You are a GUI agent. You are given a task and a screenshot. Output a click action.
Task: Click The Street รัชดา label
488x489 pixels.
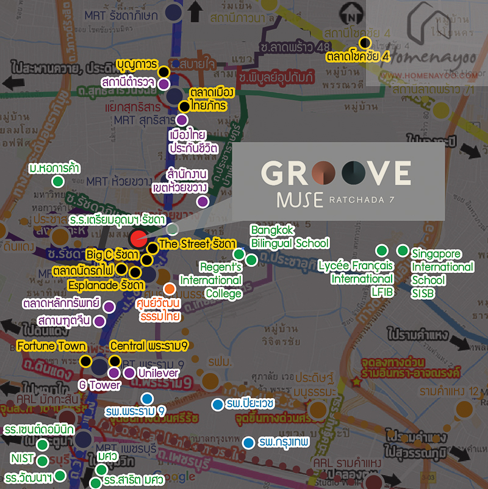point(198,244)
